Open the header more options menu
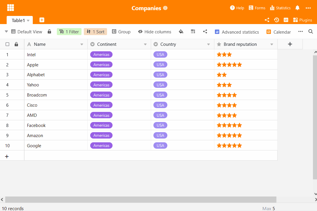317x211 pixels. click(308, 8)
